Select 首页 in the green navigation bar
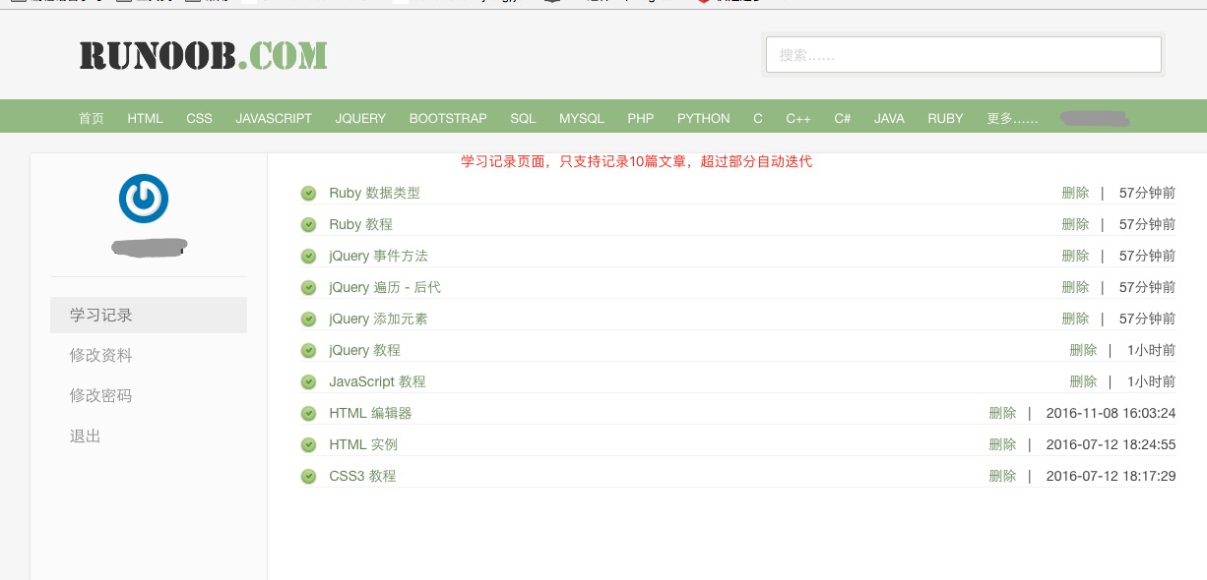The height and width of the screenshot is (580, 1207). point(92,118)
